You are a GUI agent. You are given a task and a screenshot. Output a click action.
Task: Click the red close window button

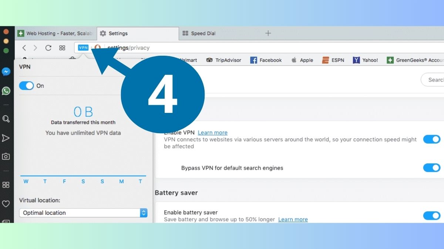click(6, 32)
